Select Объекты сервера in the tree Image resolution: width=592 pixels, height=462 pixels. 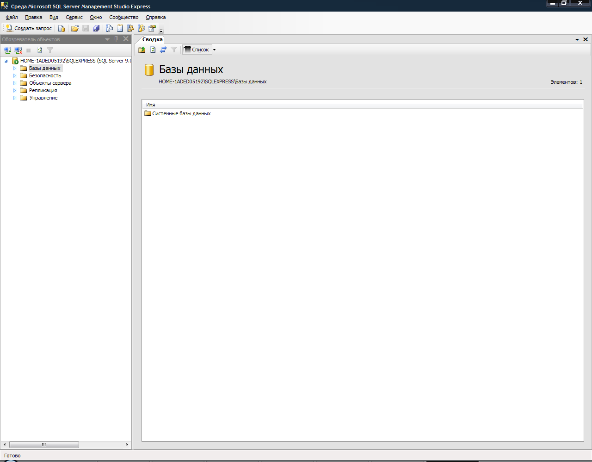coord(50,83)
